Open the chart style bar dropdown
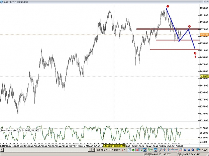 click(x=124, y=150)
